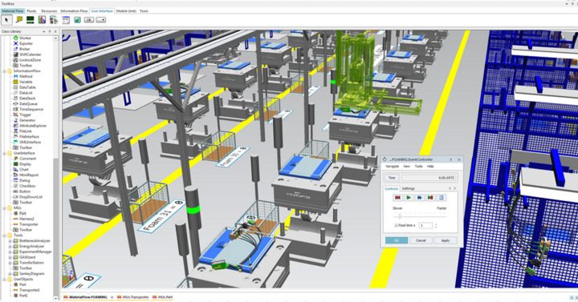The width and height of the screenshot is (578, 302).
Task: Click the blue fast forward icon
Action: (x=420, y=198)
